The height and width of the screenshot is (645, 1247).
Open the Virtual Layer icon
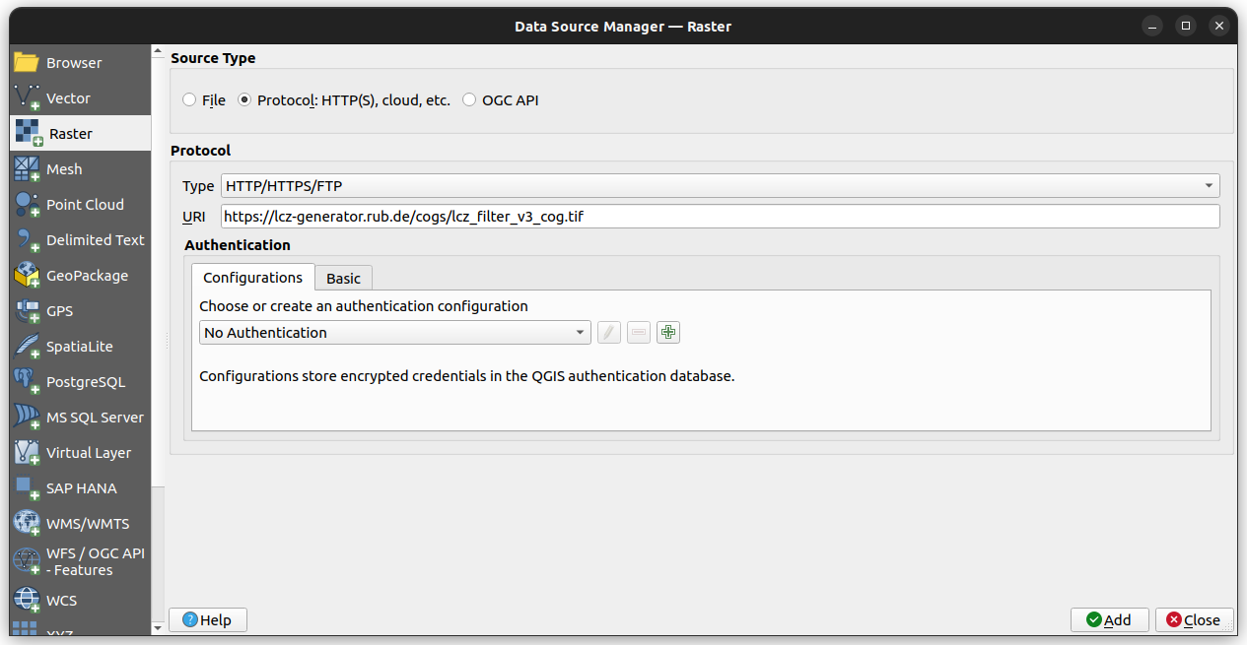pos(27,453)
